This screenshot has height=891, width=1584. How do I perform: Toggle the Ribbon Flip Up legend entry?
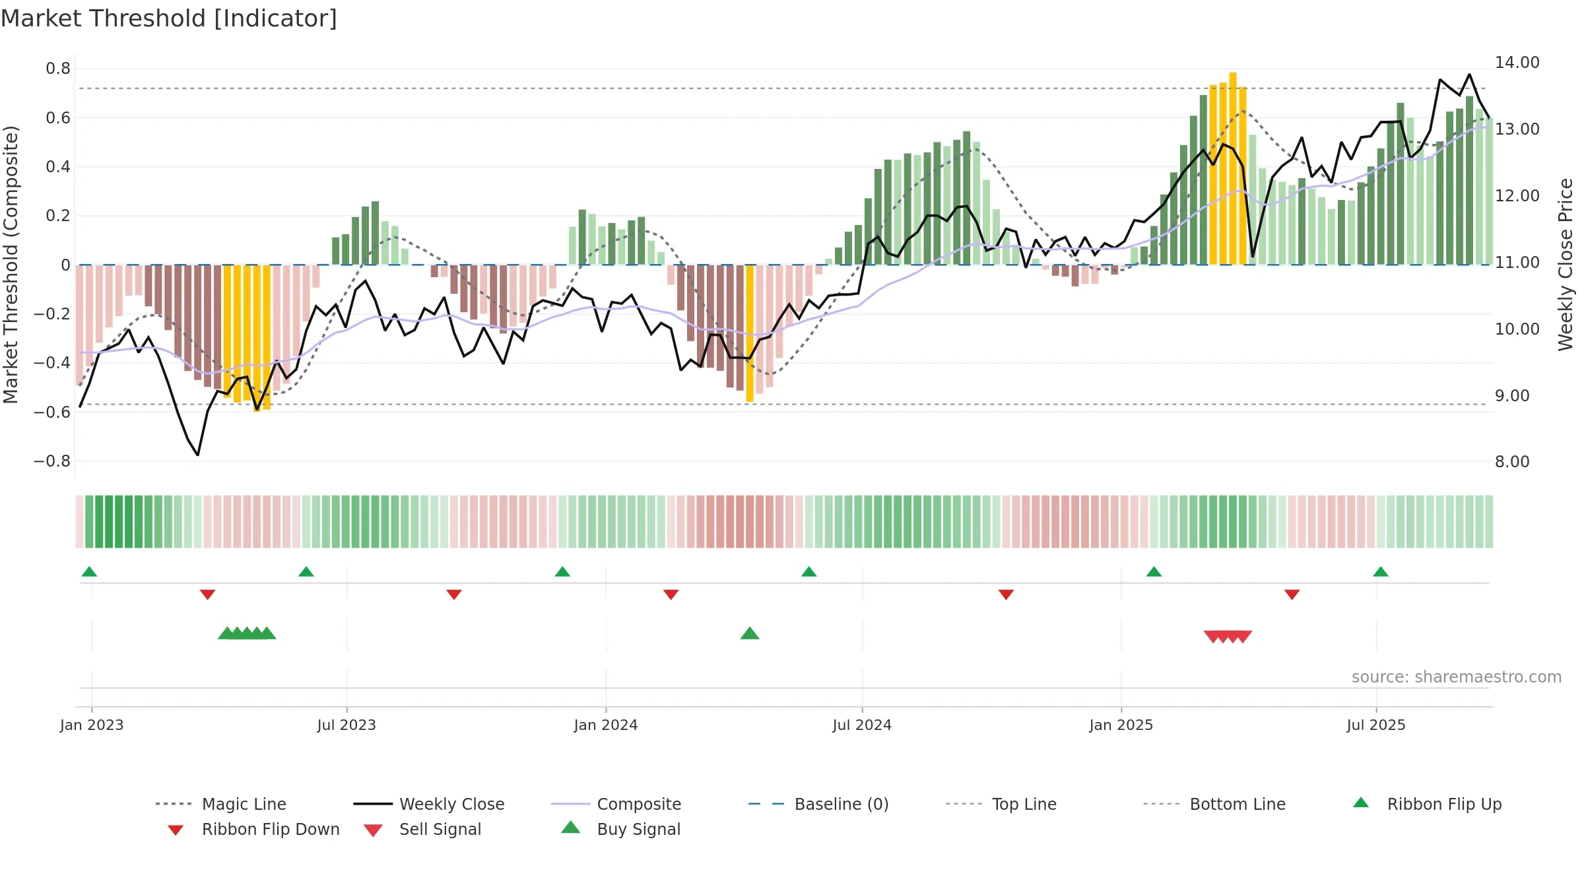(1427, 804)
